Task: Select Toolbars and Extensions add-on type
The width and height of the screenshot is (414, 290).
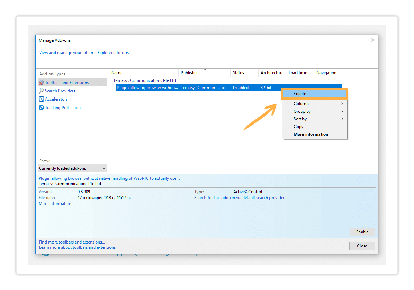Action: tap(72, 83)
